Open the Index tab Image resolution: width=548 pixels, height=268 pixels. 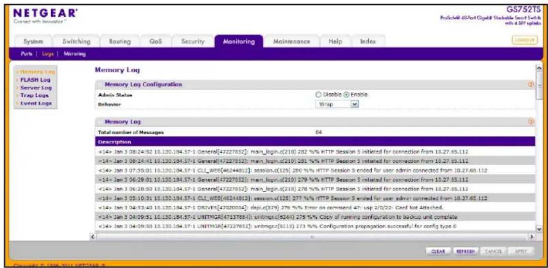pos(368,42)
